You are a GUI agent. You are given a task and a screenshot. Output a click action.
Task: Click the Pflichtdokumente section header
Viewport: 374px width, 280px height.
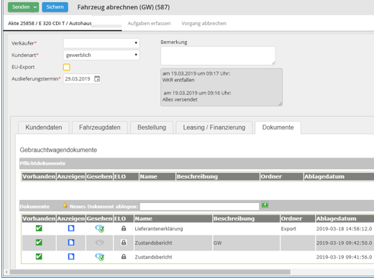[x=196, y=163]
